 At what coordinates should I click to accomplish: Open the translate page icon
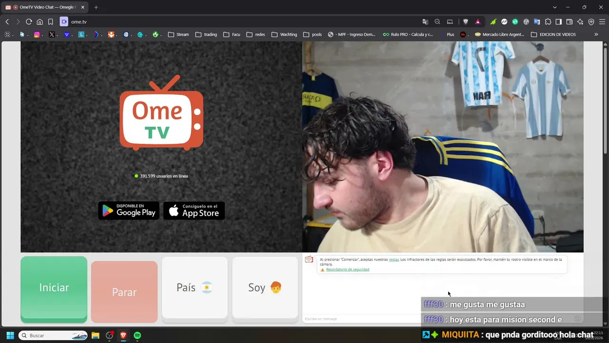[425, 22]
